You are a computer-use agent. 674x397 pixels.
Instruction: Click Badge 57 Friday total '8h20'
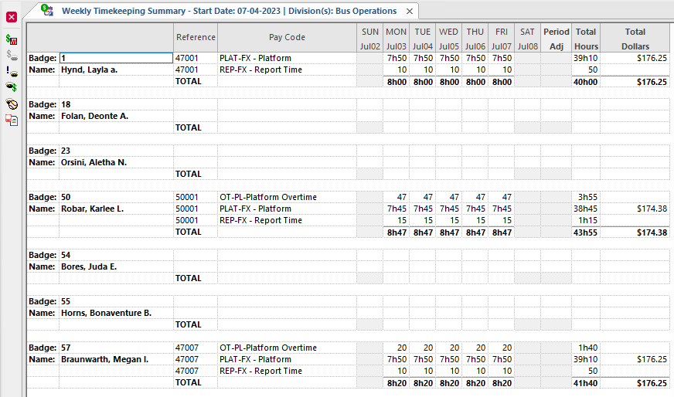[x=502, y=384]
